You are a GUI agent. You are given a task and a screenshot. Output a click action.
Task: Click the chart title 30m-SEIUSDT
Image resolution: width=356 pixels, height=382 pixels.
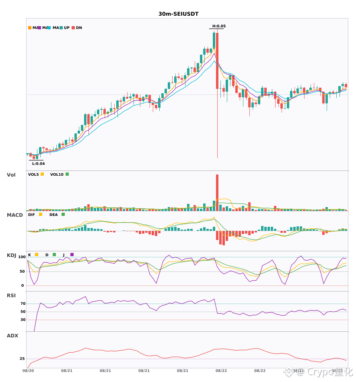click(x=178, y=14)
